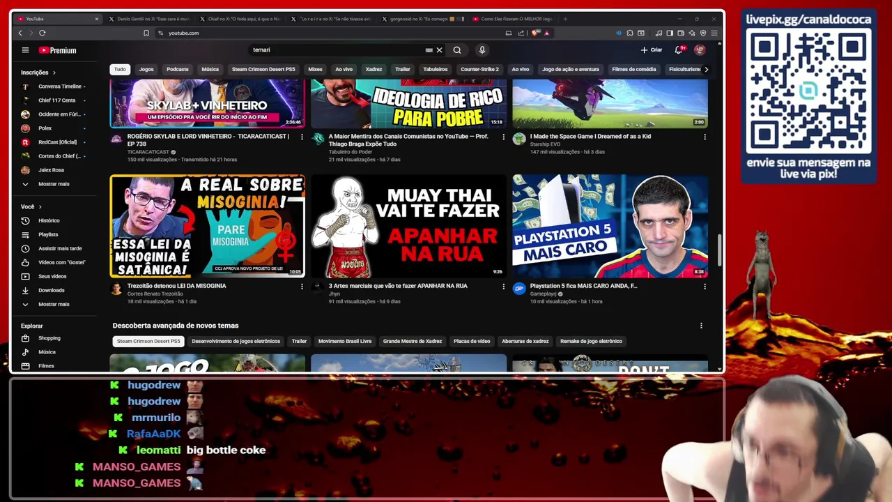892x502 pixels.
Task: Select the Placas de vídeo discovery chip
Action: click(472, 342)
